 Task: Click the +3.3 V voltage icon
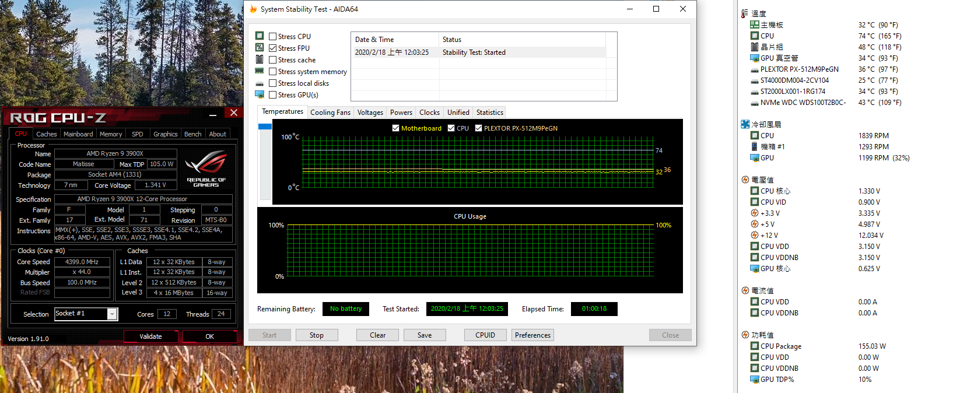click(x=755, y=213)
